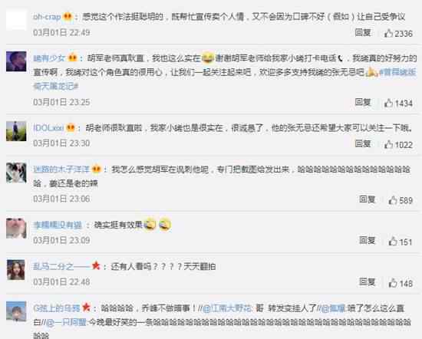Tap the thumbs-up icon beside 589

[x=393, y=200]
